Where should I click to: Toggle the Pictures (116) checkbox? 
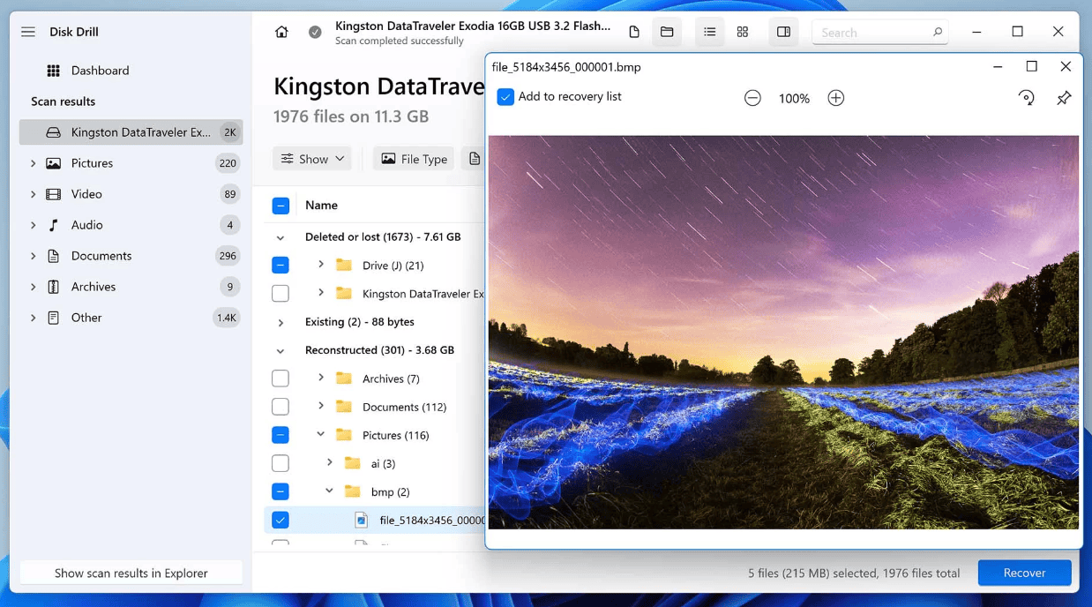pos(280,435)
